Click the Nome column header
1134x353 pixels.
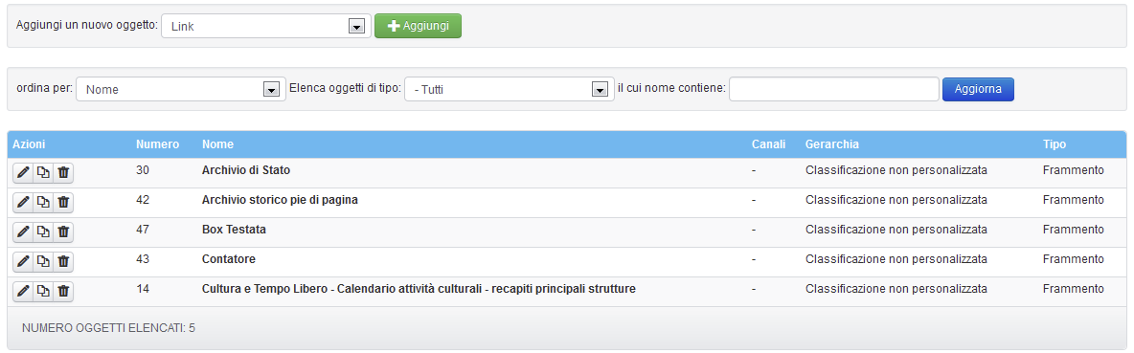217,144
